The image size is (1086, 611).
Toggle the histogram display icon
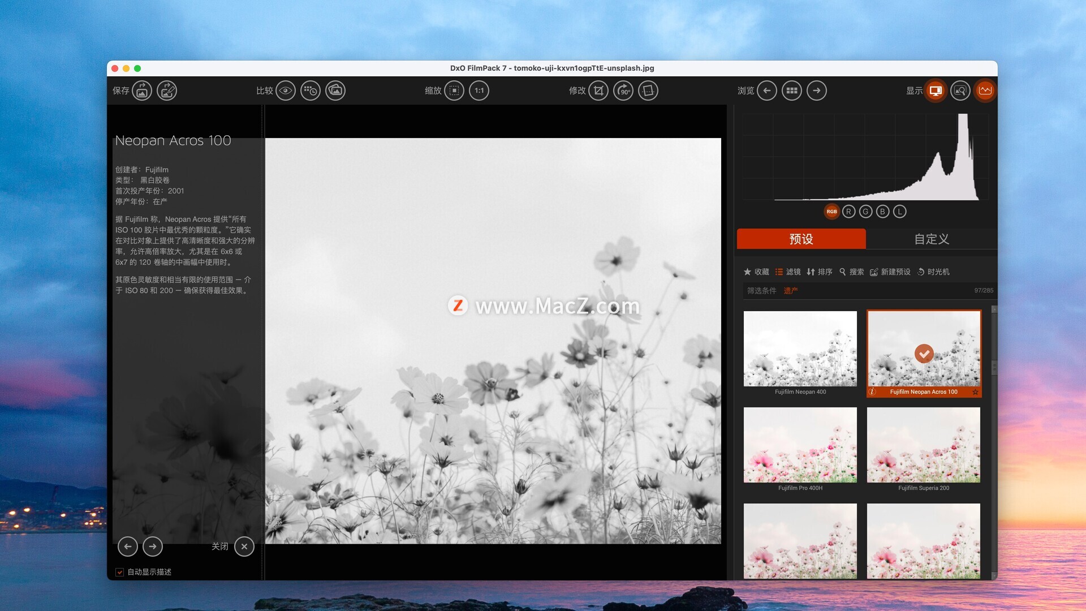click(985, 91)
